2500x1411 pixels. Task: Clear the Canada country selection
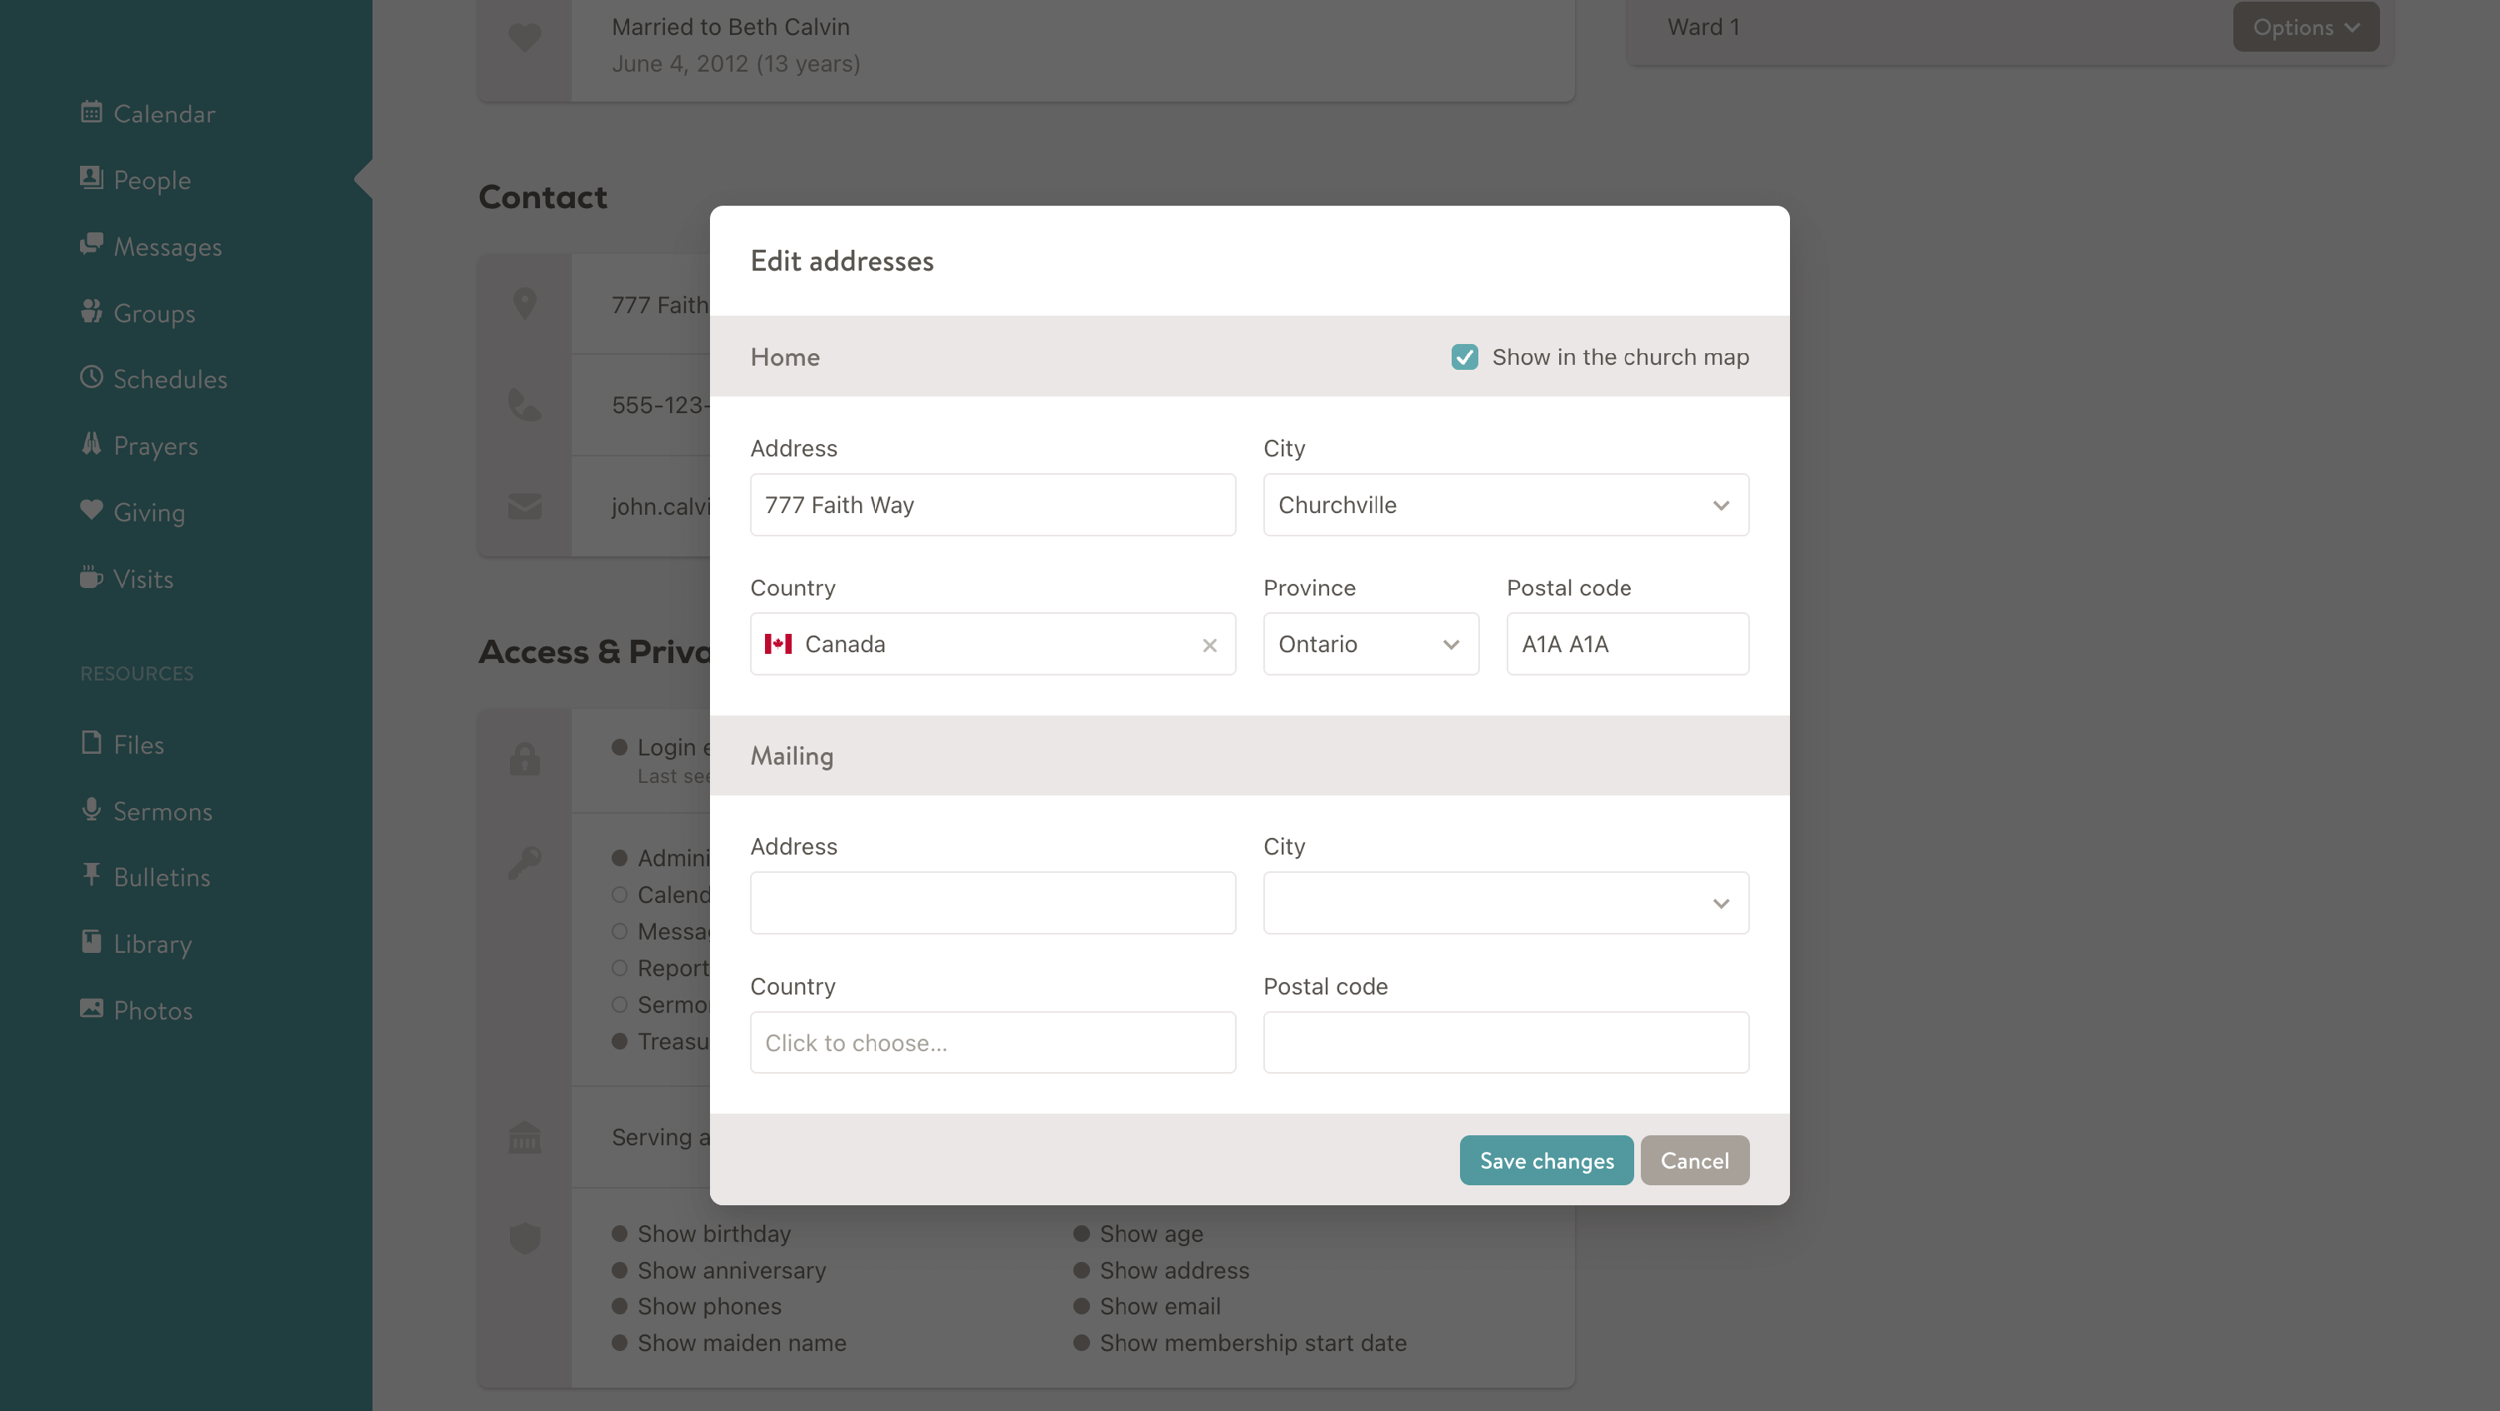tap(1209, 646)
